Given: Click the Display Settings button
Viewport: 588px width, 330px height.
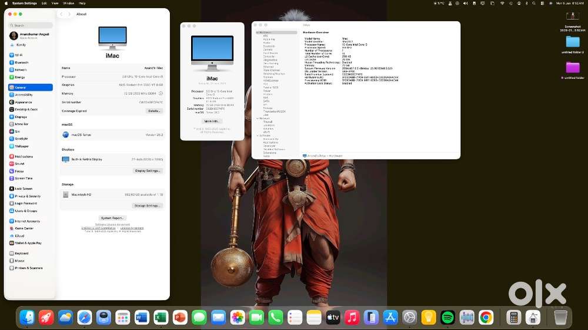Looking at the screenshot, I should (x=148, y=171).
